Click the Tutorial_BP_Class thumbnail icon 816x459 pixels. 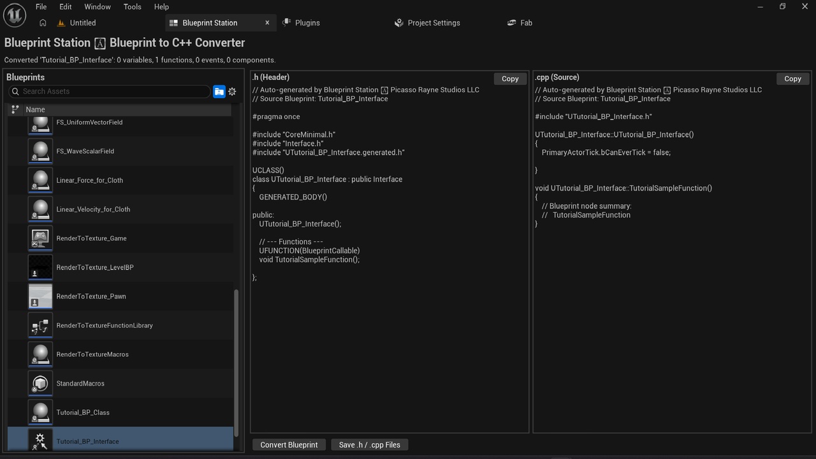pyautogui.click(x=41, y=412)
